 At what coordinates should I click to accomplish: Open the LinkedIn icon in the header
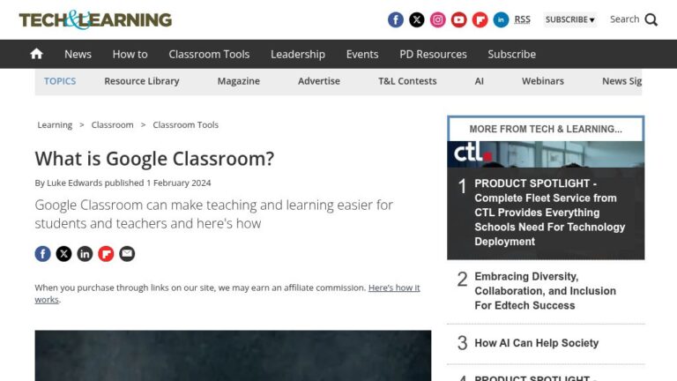pos(502,20)
